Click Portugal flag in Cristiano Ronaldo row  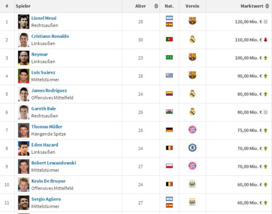[169, 39]
